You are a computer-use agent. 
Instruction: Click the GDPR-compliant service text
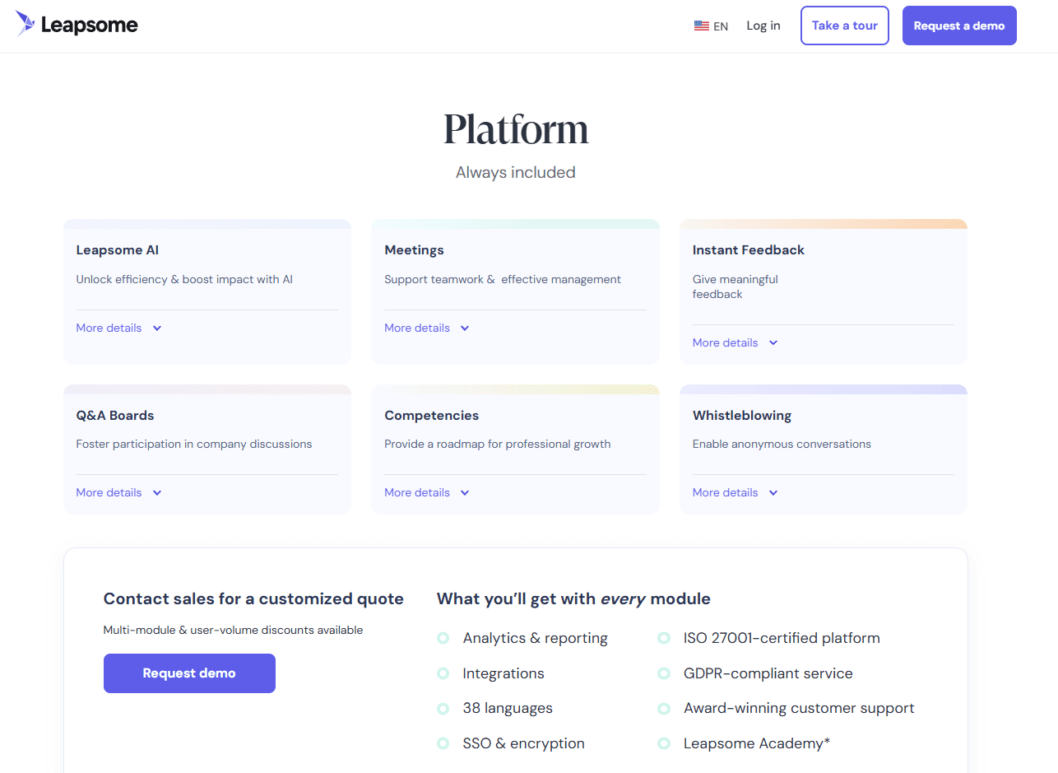coord(768,673)
